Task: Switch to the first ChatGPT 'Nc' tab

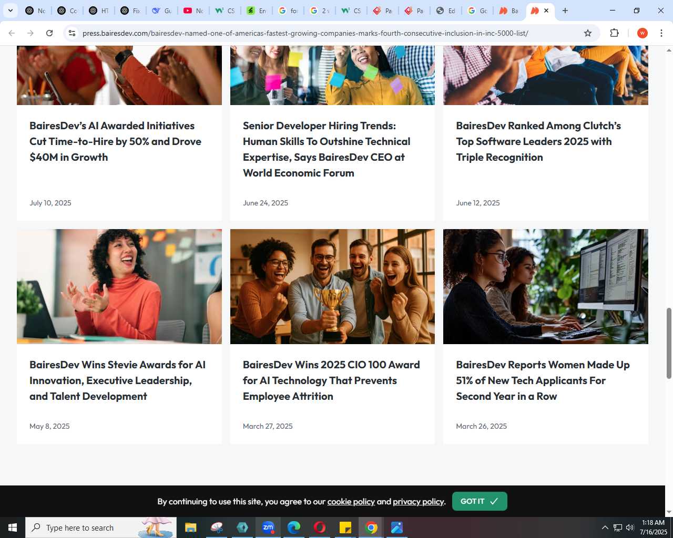Action: [35, 11]
